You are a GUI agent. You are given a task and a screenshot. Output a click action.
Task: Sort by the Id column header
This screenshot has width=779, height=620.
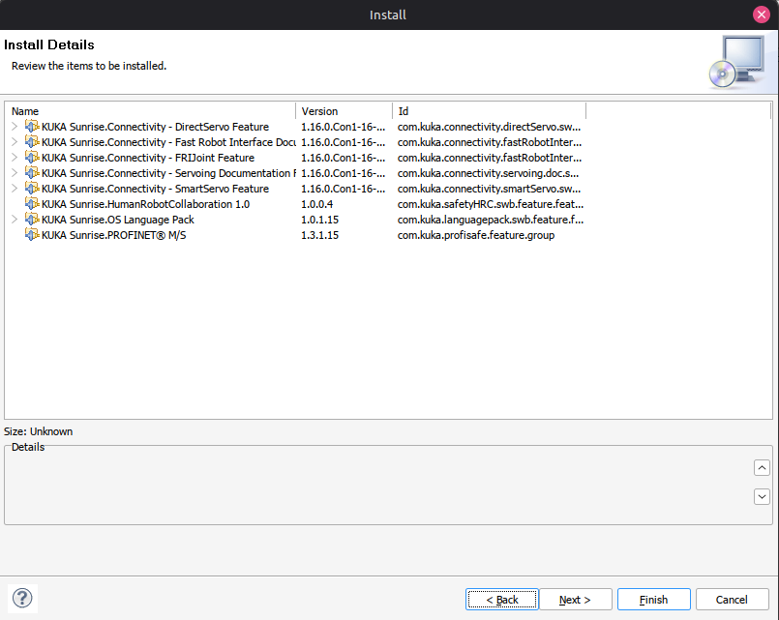(489, 111)
